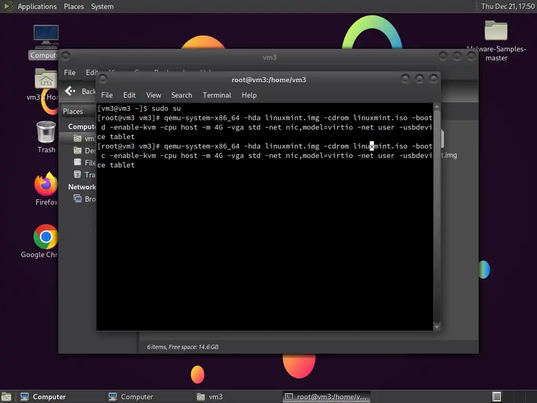This screenshot has width=537, height=403.
Task: Click 'sudo su' command line text
Action: 166,108
